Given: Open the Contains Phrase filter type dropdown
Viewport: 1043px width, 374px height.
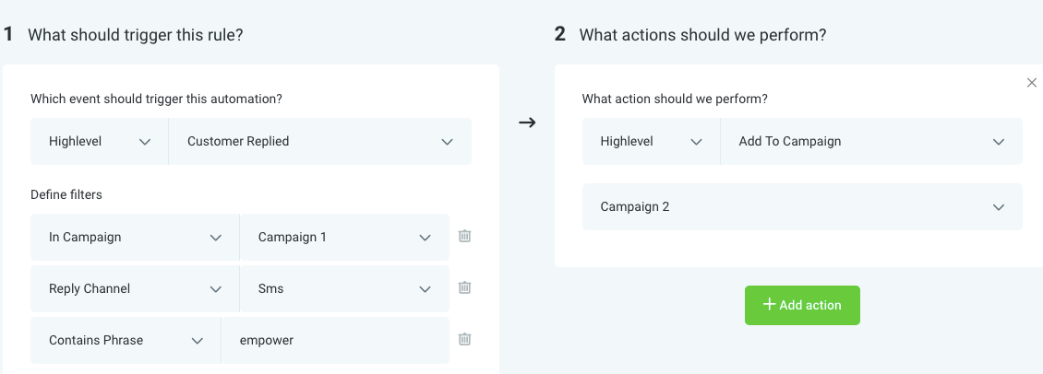Looking at the screenshot, I should click(126, 340).
